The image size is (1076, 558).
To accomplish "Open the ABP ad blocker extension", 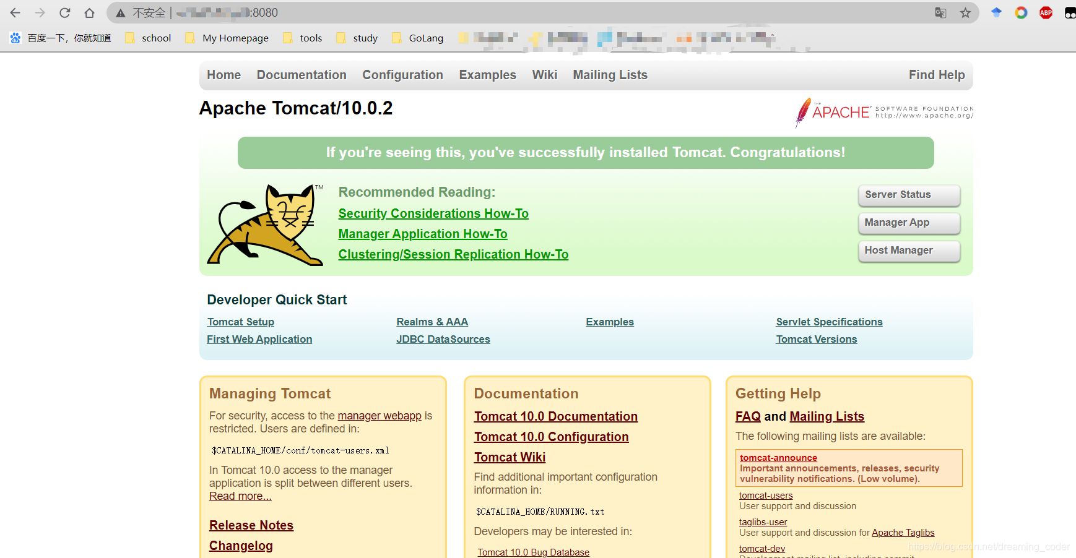I will (1046, 12).
